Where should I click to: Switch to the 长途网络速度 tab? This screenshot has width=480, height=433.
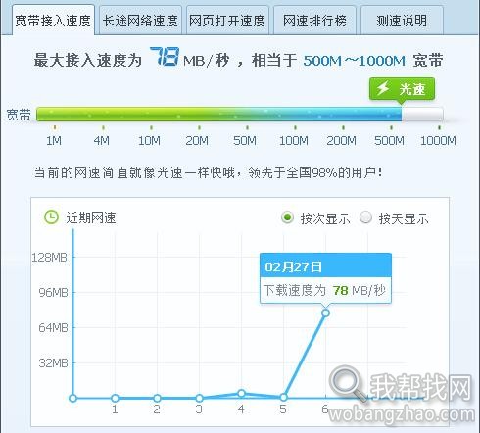click(140, 21)
